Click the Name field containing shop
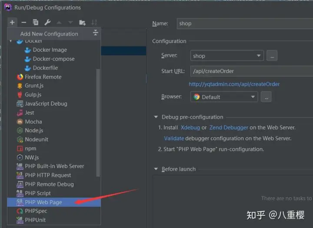The image size is (313, 228). 245,23
